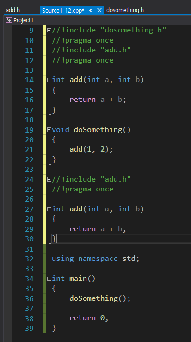Click breakpoint margin beside line 36

(8, 298)
